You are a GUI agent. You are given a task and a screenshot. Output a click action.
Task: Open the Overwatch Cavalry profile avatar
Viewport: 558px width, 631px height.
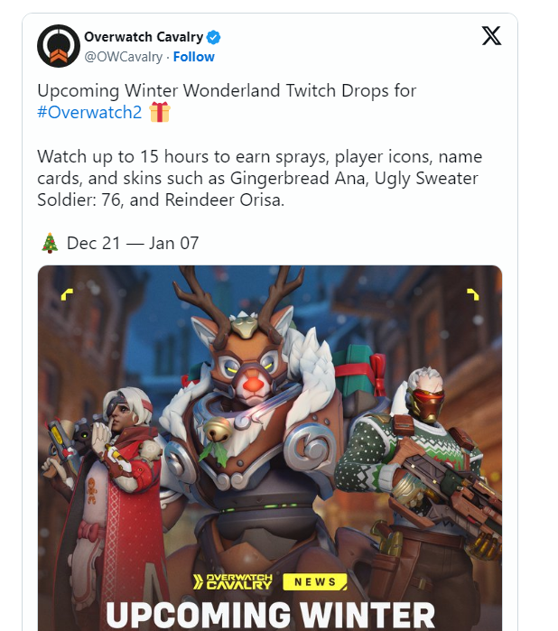click(59, 46)
